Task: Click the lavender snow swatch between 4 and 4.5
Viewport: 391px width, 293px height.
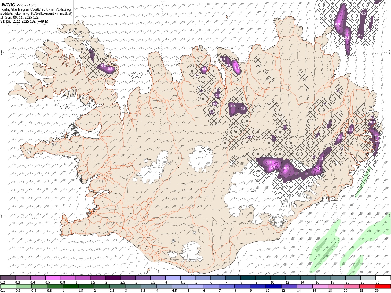Action: coord(173,278)
